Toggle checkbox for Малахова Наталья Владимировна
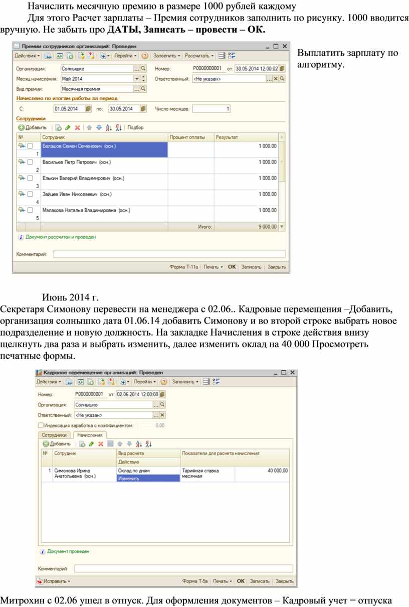The height and width of the screenshot is (607, 409). [30, 210]
